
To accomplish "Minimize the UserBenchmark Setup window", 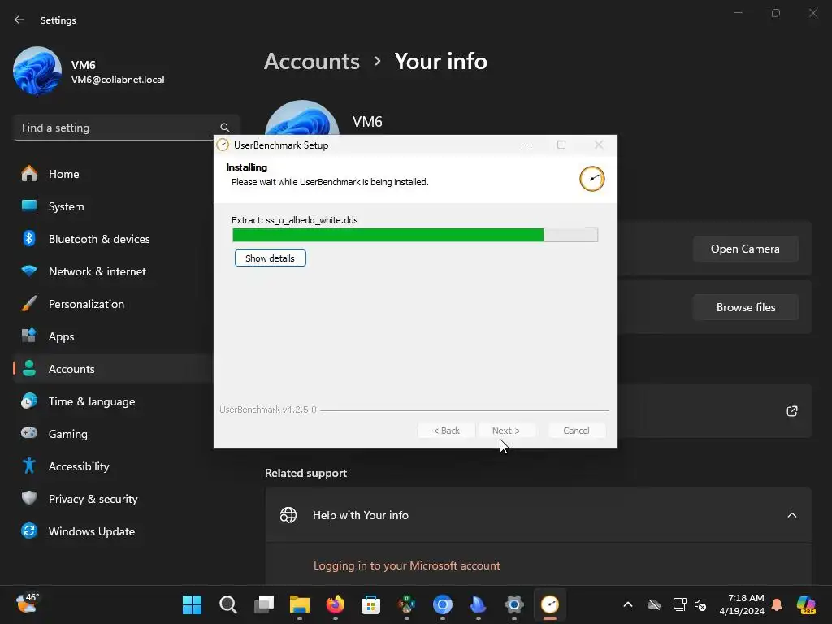I will coord(525,145).
